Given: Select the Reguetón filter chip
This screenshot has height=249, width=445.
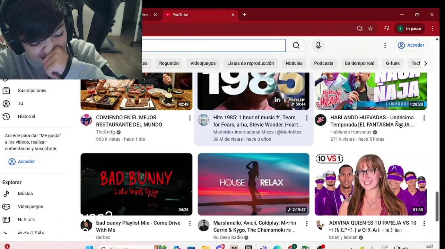Looking at the screenshot, I should pos(169,63).
